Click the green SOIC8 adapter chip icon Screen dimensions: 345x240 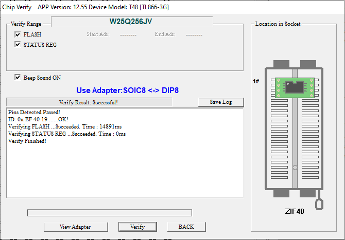pos(295,87)
